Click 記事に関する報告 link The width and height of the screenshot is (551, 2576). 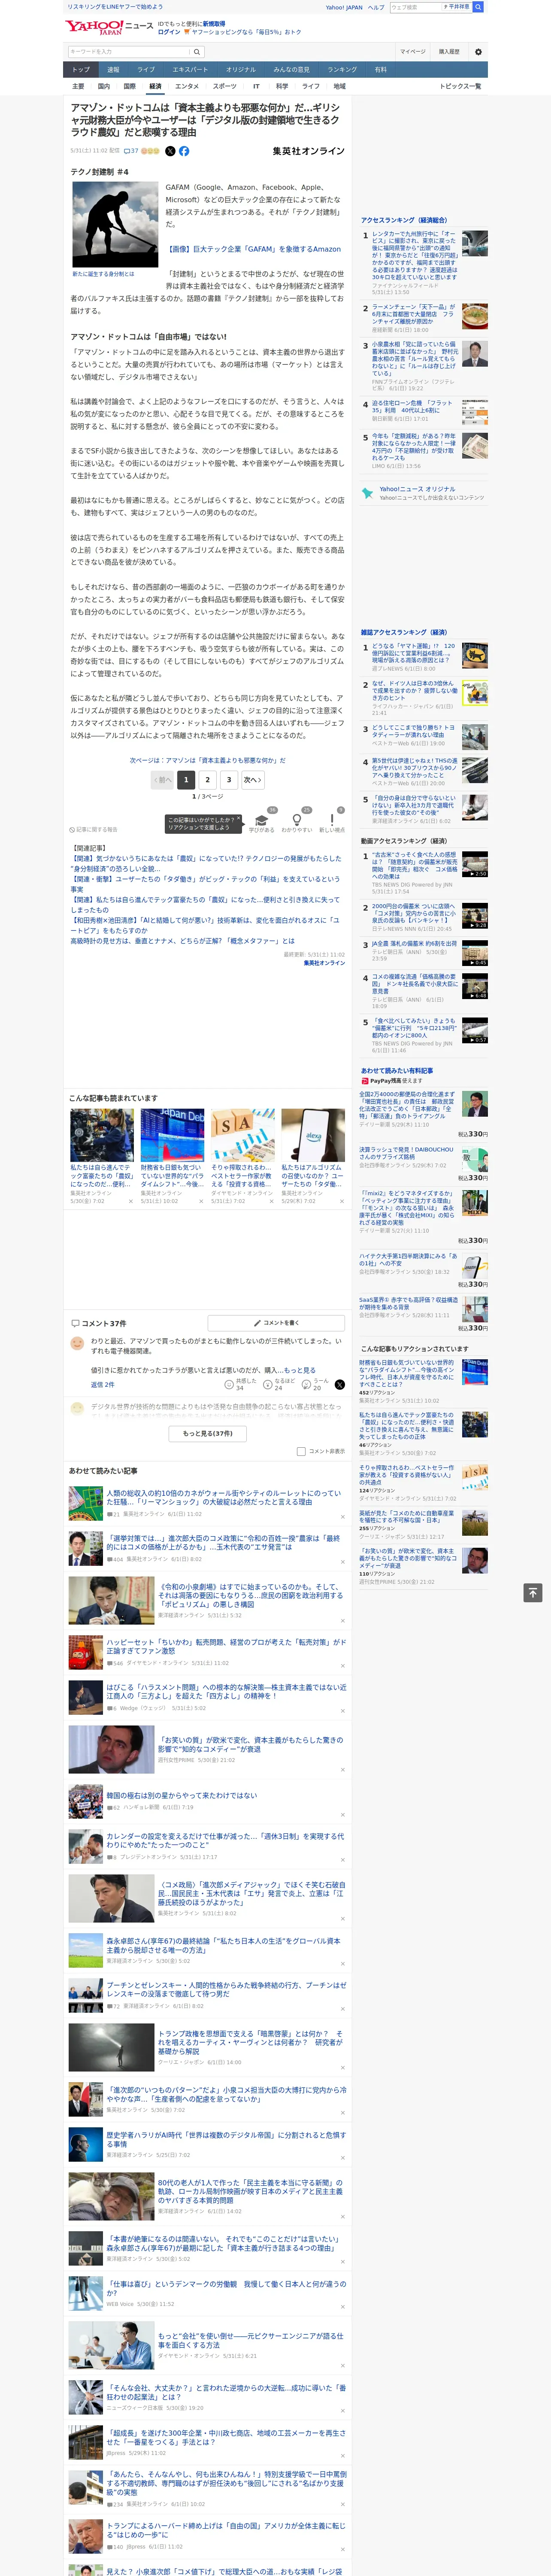pyautogui.click(x=93, y=829)
